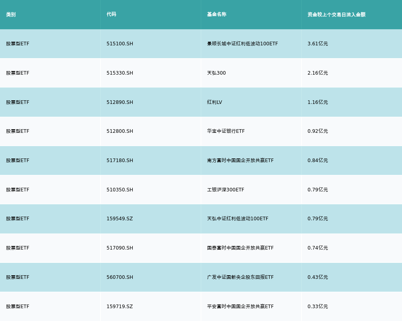This screenshot has width=402, height=321.
Task: Click the 代码 column header
Action: tap(111, 14)
